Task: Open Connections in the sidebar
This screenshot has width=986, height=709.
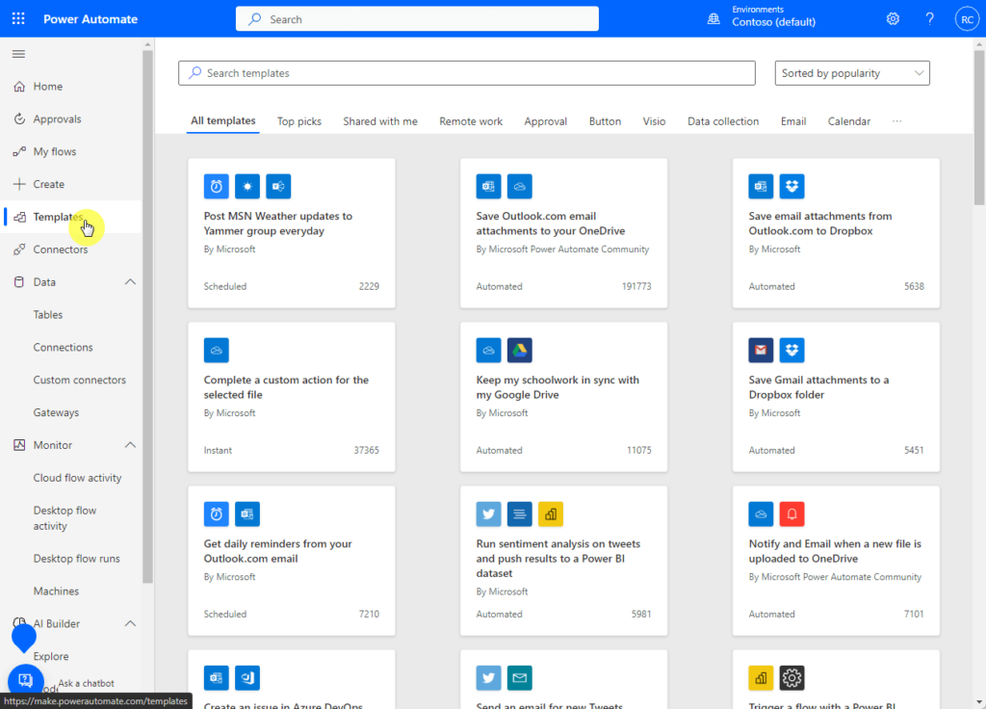Action: point(63,347)
